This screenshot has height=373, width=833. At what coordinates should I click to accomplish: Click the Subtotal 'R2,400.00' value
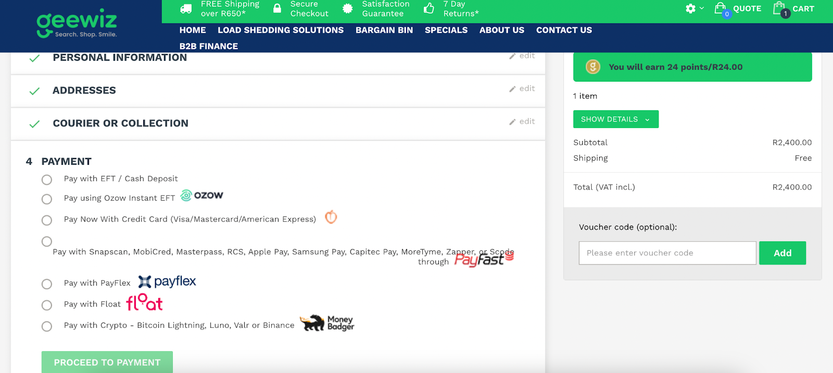click(792, 143)
